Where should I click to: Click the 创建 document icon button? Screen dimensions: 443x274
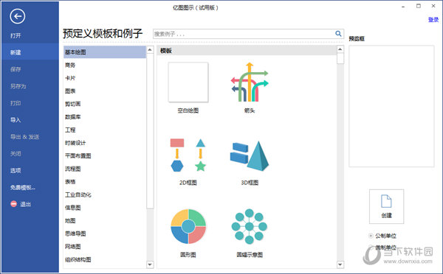386,206
